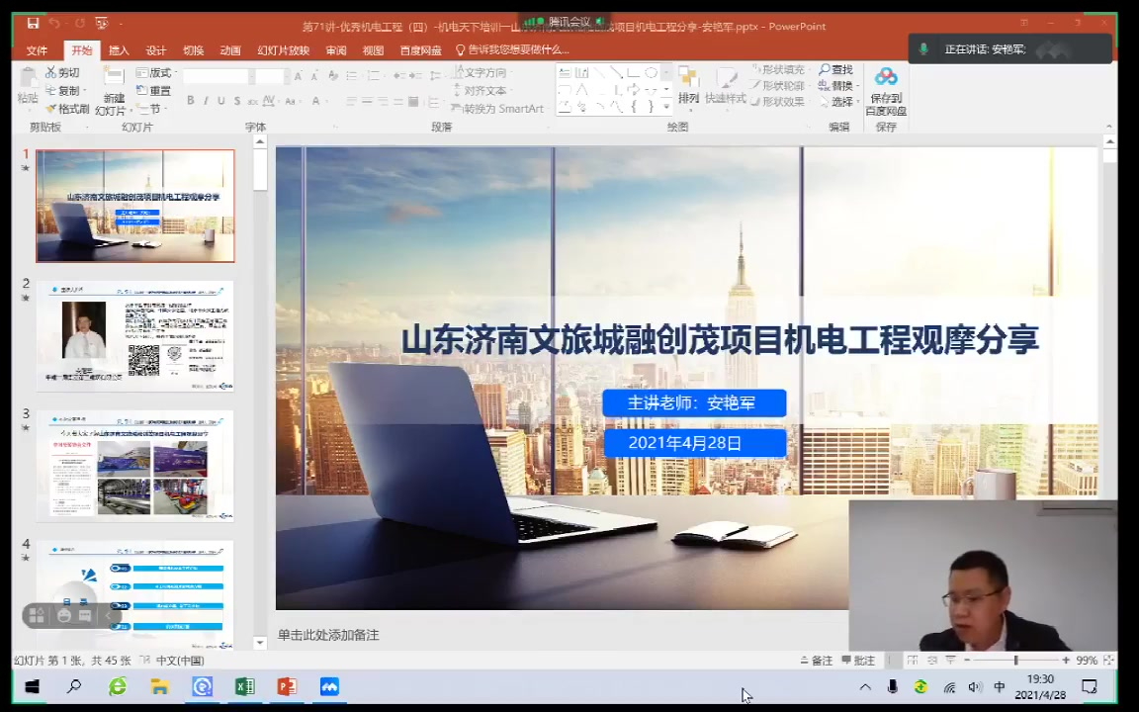Toggle the Comments (批注) pane
1139x712 pixels.
click(x=857, y=661)
